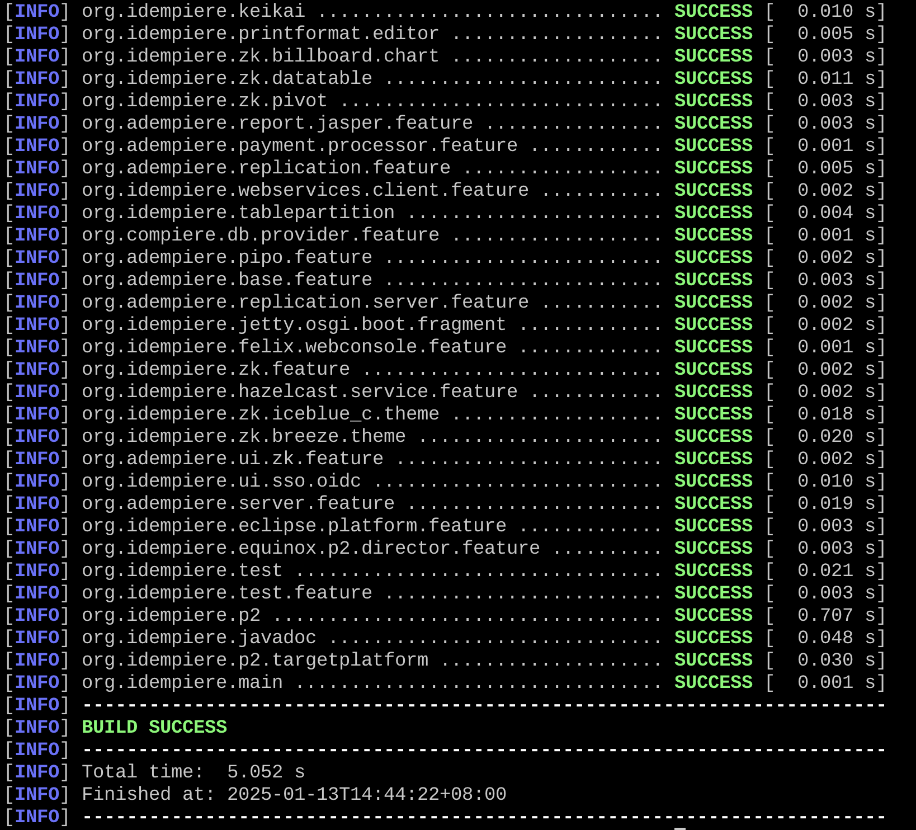Click the 0.018 s duration value
The width and height of the screenshot is (916, 830).
(x=837, y=414)
